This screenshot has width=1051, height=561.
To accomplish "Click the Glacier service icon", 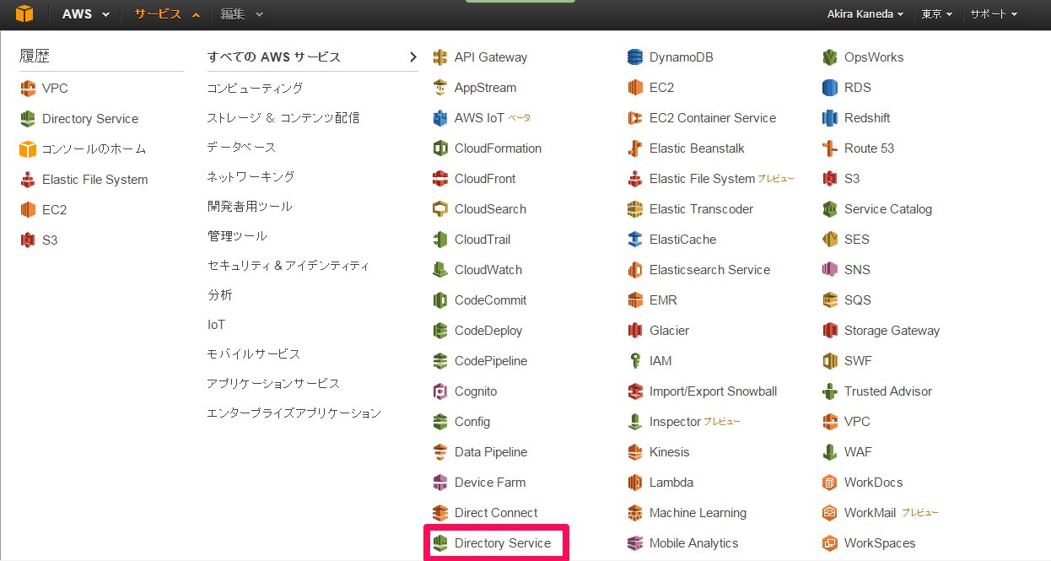I will coord(635,331).
